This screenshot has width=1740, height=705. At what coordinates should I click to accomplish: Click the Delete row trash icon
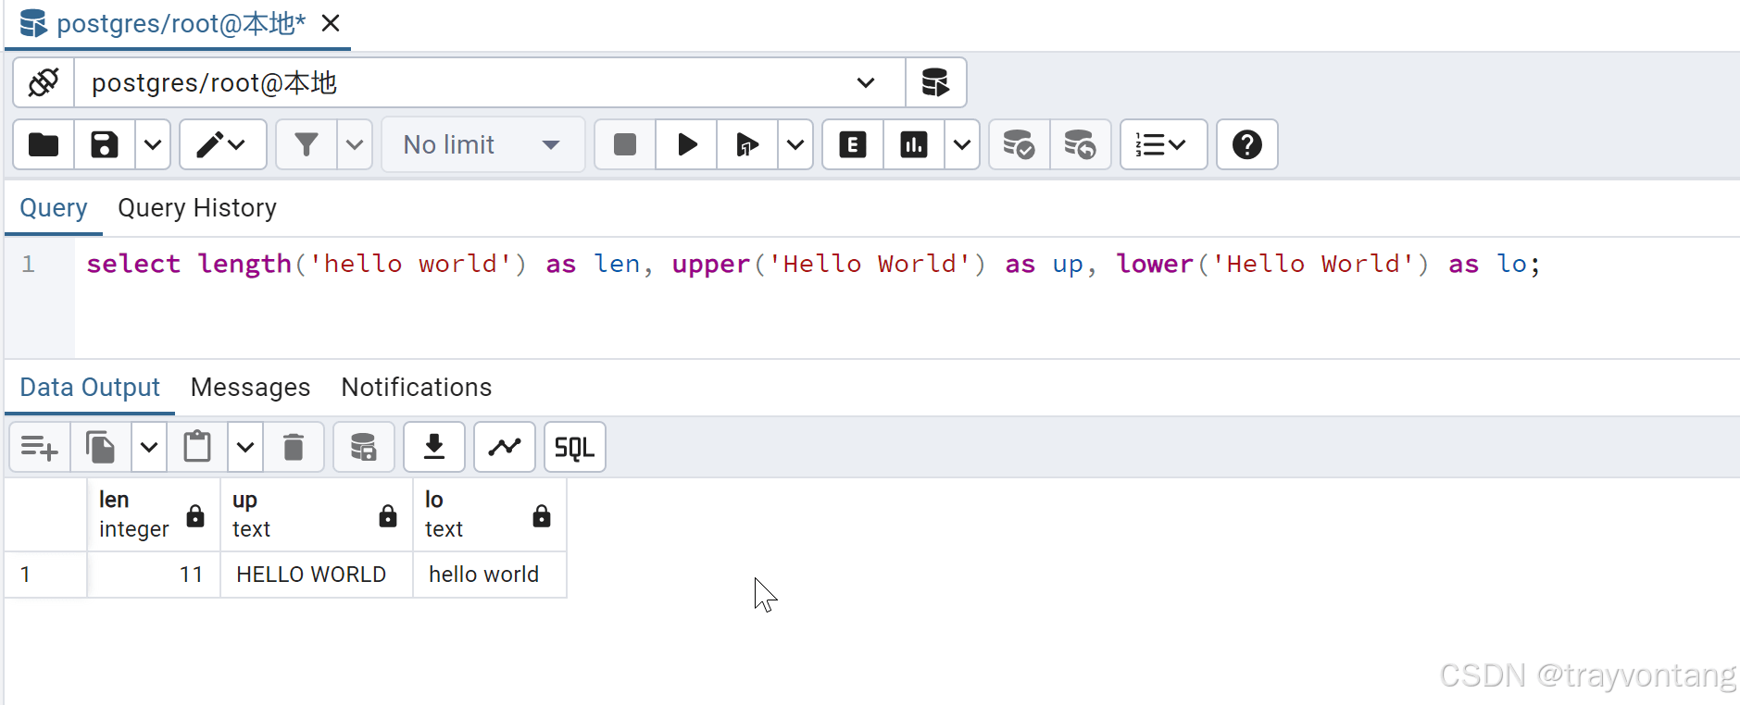click(294, 447)
